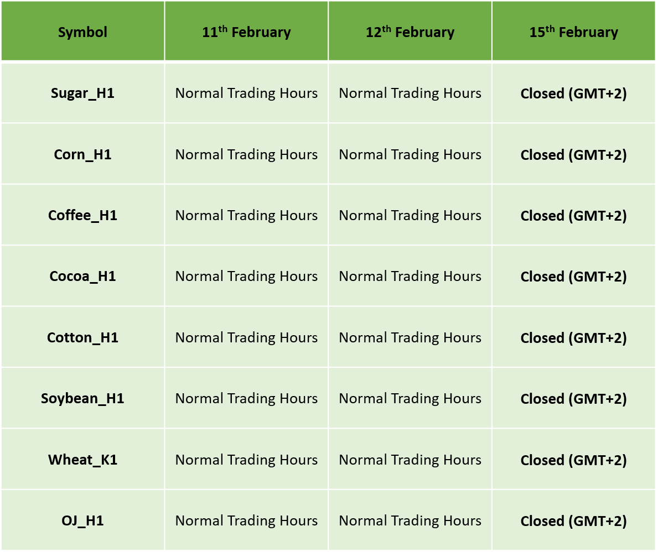Select OJ_H1 12th February Normal Trading Hours

pos(410,520)
